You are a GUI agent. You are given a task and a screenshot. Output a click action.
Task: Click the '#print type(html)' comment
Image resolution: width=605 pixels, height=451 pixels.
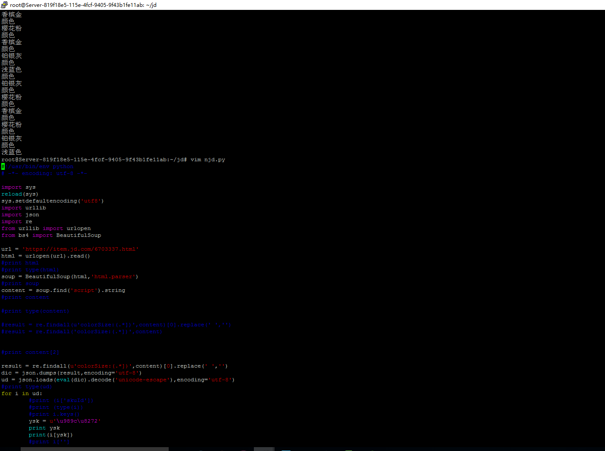pyautogui.click(x=30, y=270)
